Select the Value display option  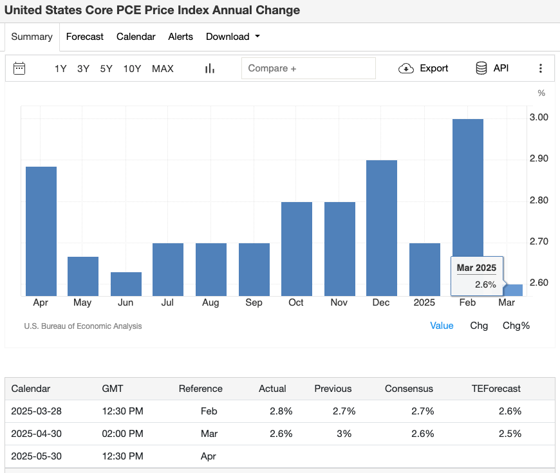(x=442, y=326)
